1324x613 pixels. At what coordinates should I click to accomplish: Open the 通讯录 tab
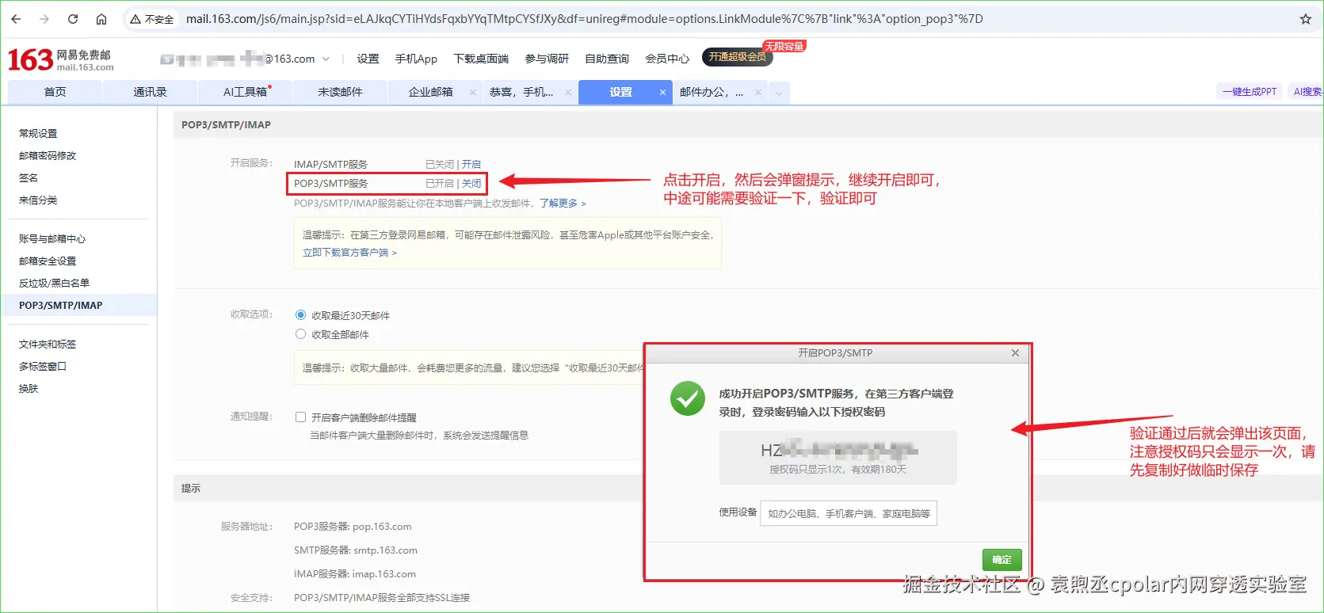150,92
